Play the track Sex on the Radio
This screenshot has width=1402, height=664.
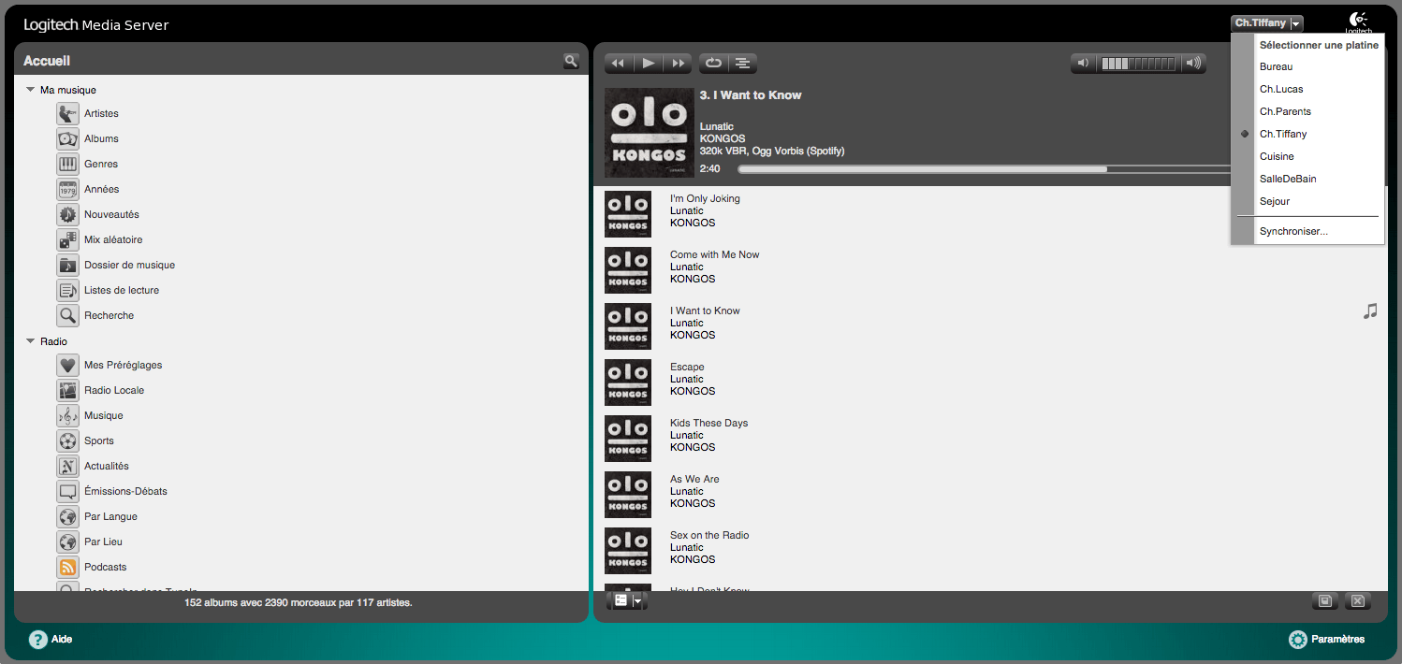coord(709,535)
